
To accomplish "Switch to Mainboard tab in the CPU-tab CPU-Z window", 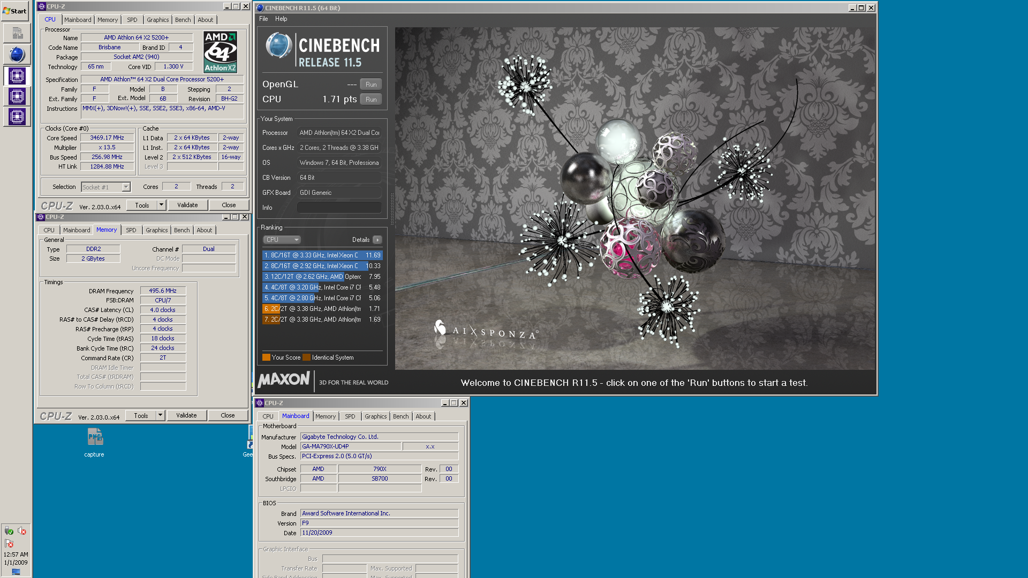I will pyautogui.click(x=78, y=20).
